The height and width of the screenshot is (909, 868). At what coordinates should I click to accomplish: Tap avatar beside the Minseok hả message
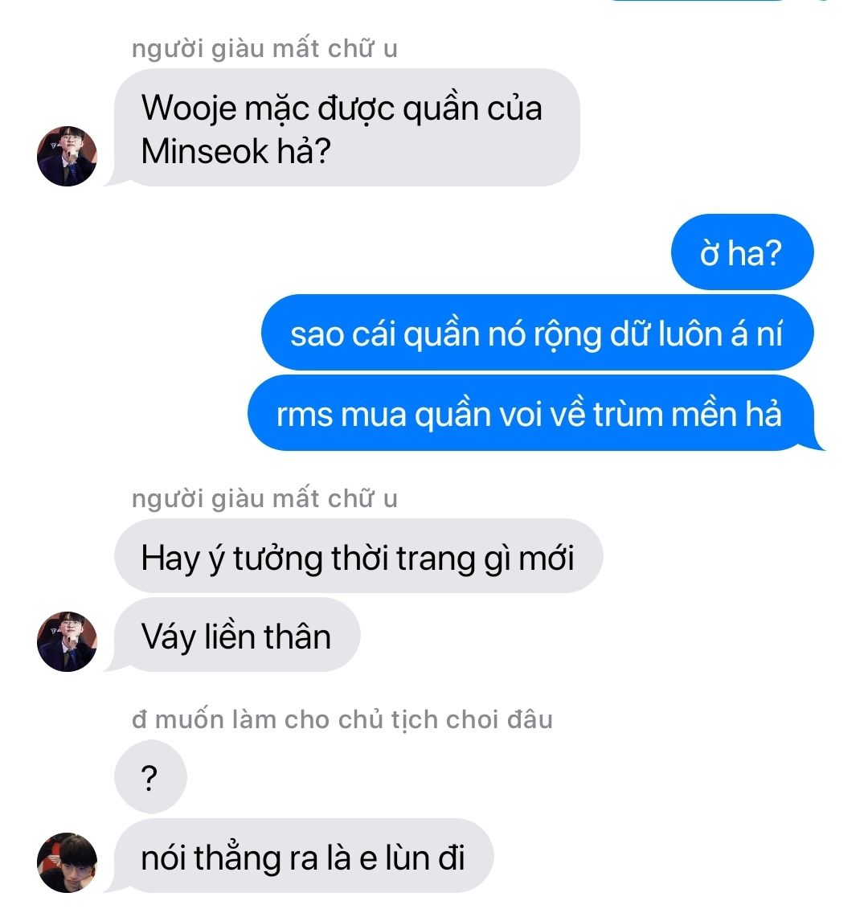click(68, 156)
